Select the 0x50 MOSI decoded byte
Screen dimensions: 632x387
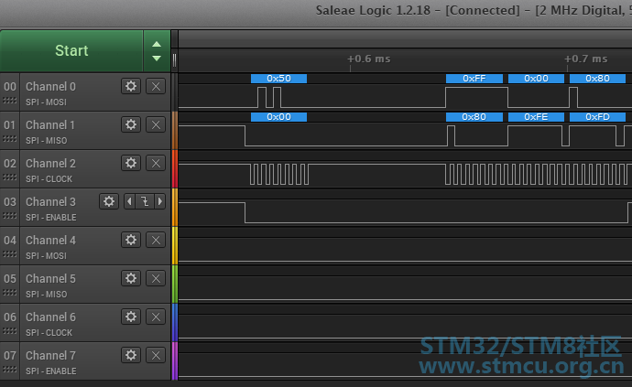click(x=278, y=79)
